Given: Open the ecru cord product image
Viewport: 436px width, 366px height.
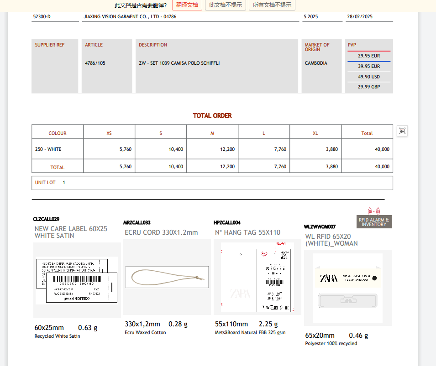Looking at the screenshot, I should (x=167, y=277).
